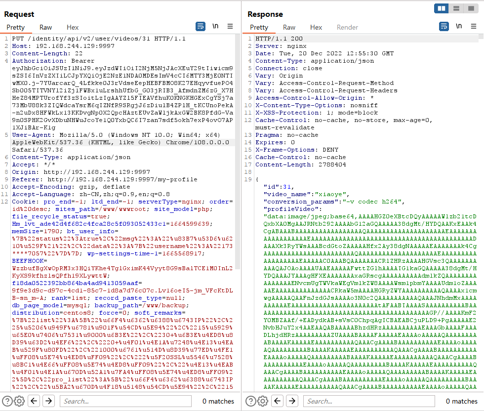484x411 pixels.
Task: Select side-by-side split layout view
Action: tap(442, 8)
